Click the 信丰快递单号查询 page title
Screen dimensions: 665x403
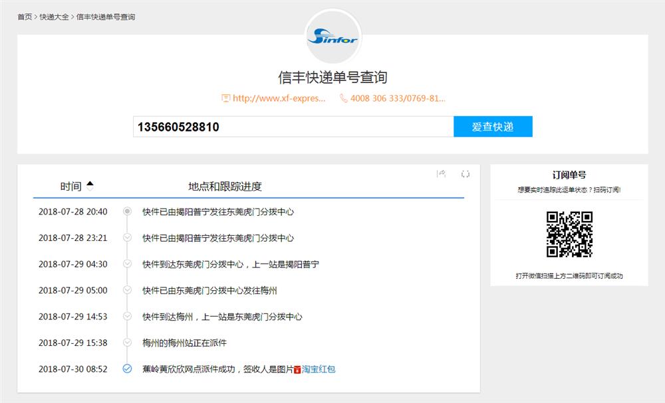pos(333,78)
